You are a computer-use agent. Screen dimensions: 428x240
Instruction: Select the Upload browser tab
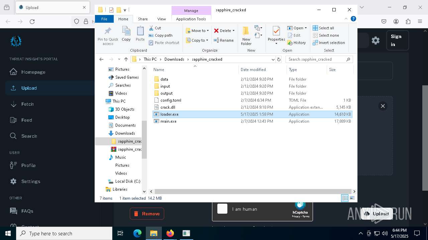point(52,7)
